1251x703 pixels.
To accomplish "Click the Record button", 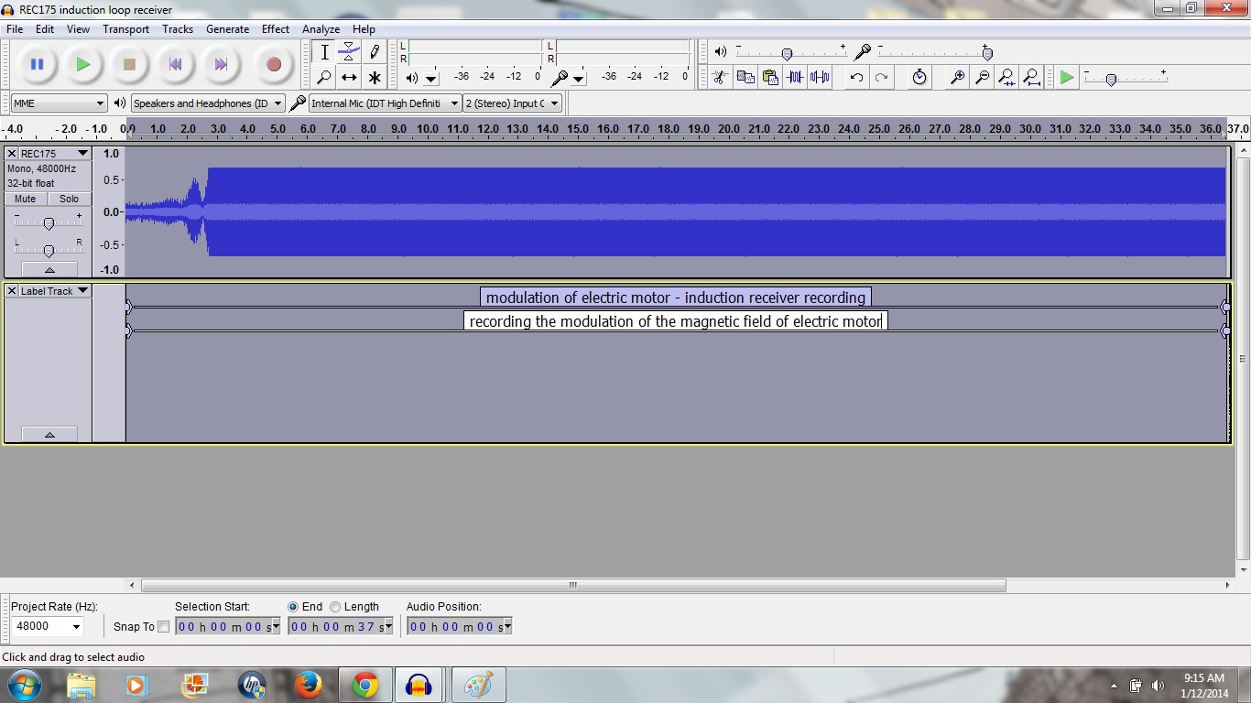I will pyautogui.click(x=273, y=64).
